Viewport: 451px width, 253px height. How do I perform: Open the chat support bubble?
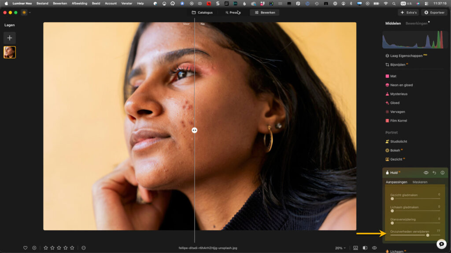(441, 244)
